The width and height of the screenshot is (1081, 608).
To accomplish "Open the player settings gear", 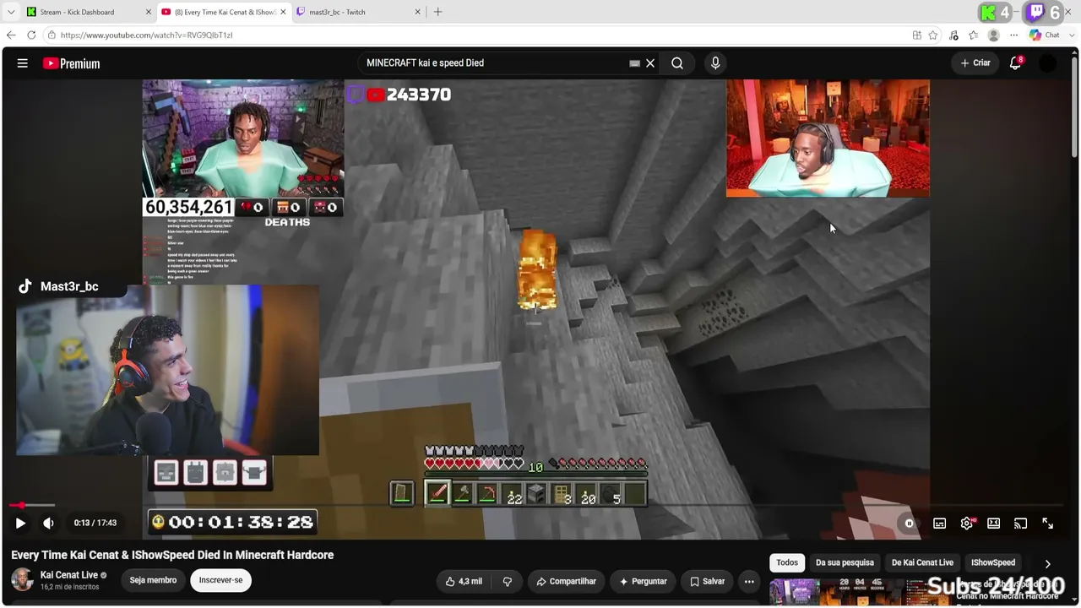I will tap(967, 524).
